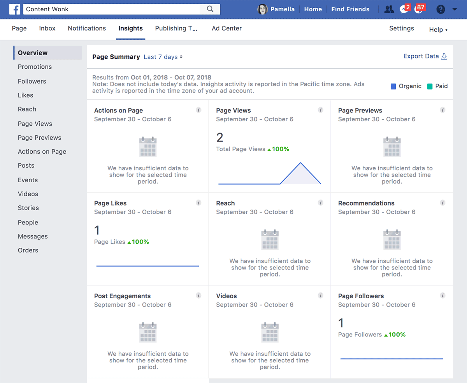Open the Inbox tab
467x383 pixels.
point(47,28)
